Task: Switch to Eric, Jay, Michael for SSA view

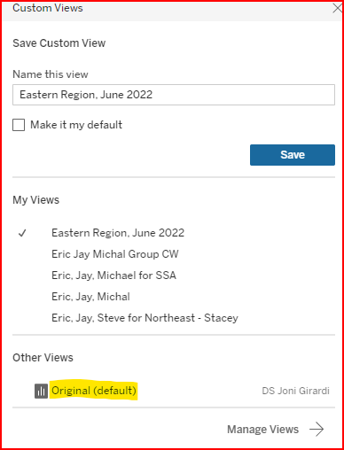Action: (x=113, y=275)
